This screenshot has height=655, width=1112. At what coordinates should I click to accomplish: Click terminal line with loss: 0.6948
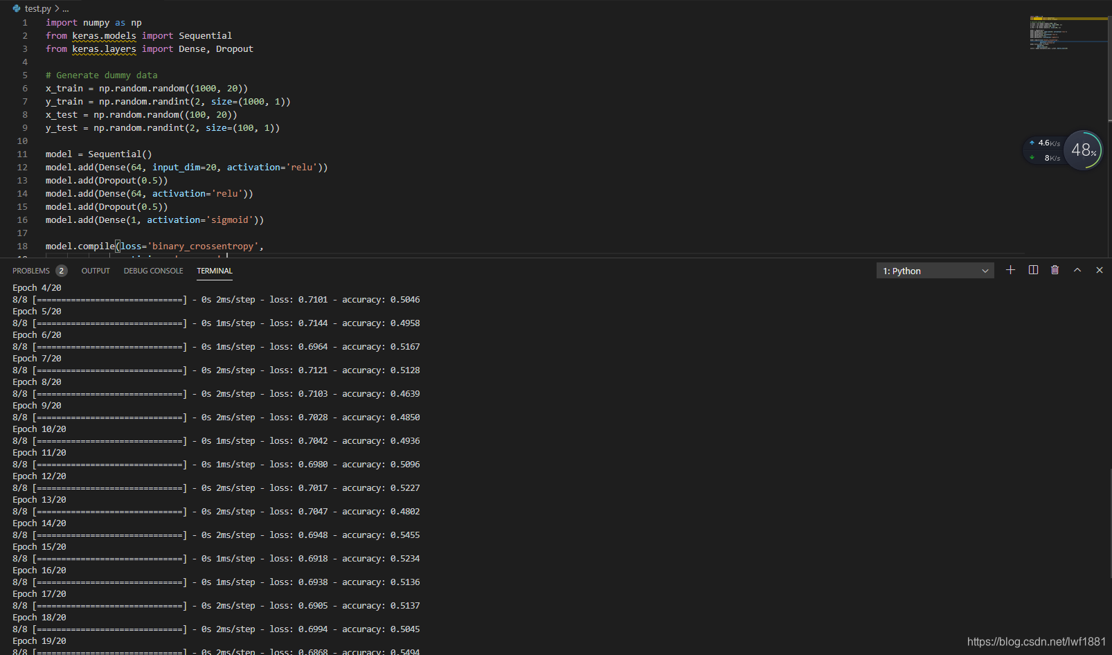click(x=216, y=535)
